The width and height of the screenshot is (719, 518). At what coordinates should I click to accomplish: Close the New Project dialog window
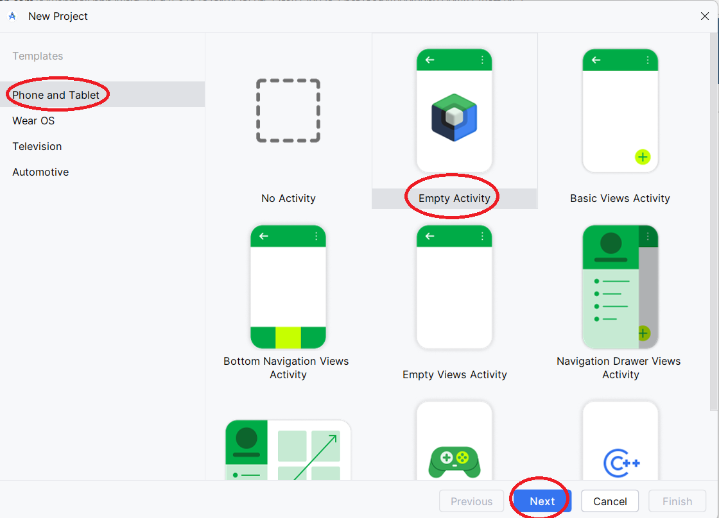704,17
